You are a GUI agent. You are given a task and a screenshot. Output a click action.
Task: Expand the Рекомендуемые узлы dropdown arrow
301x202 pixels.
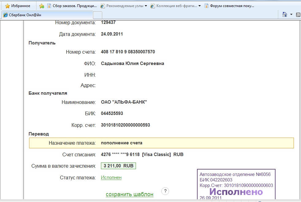click(146, 6)
